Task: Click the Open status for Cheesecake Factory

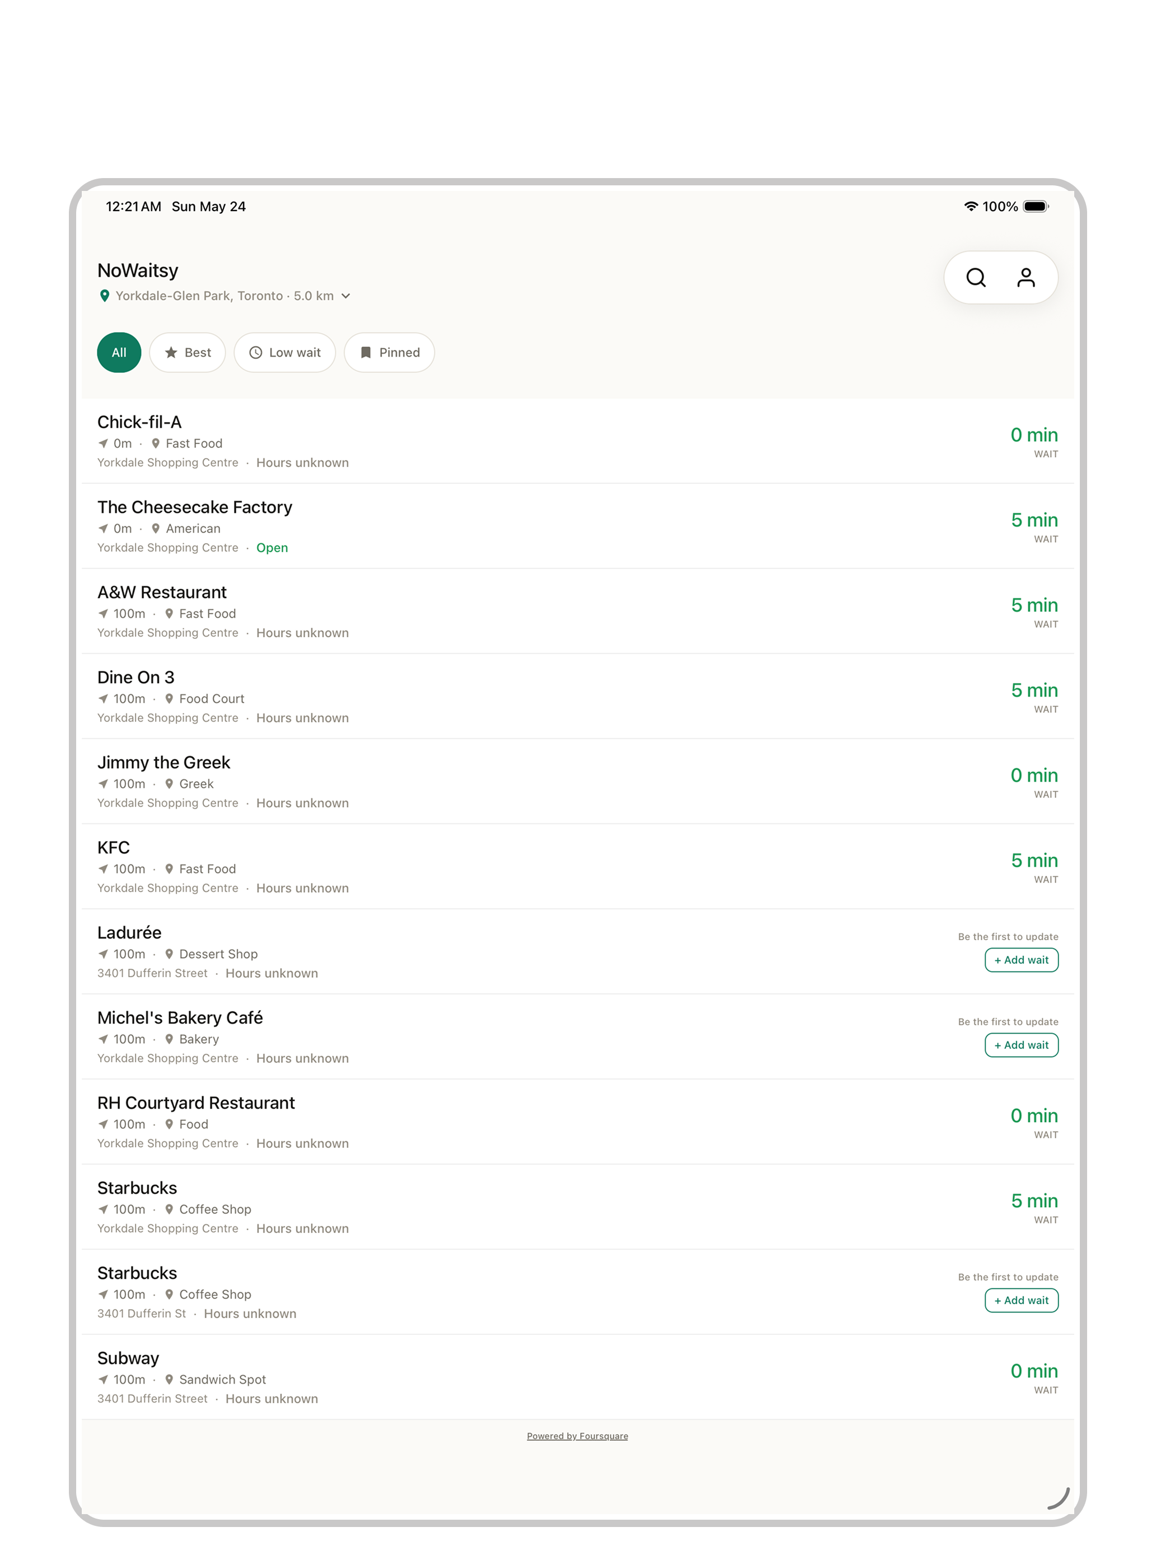Action: click(x=272, y=548)
